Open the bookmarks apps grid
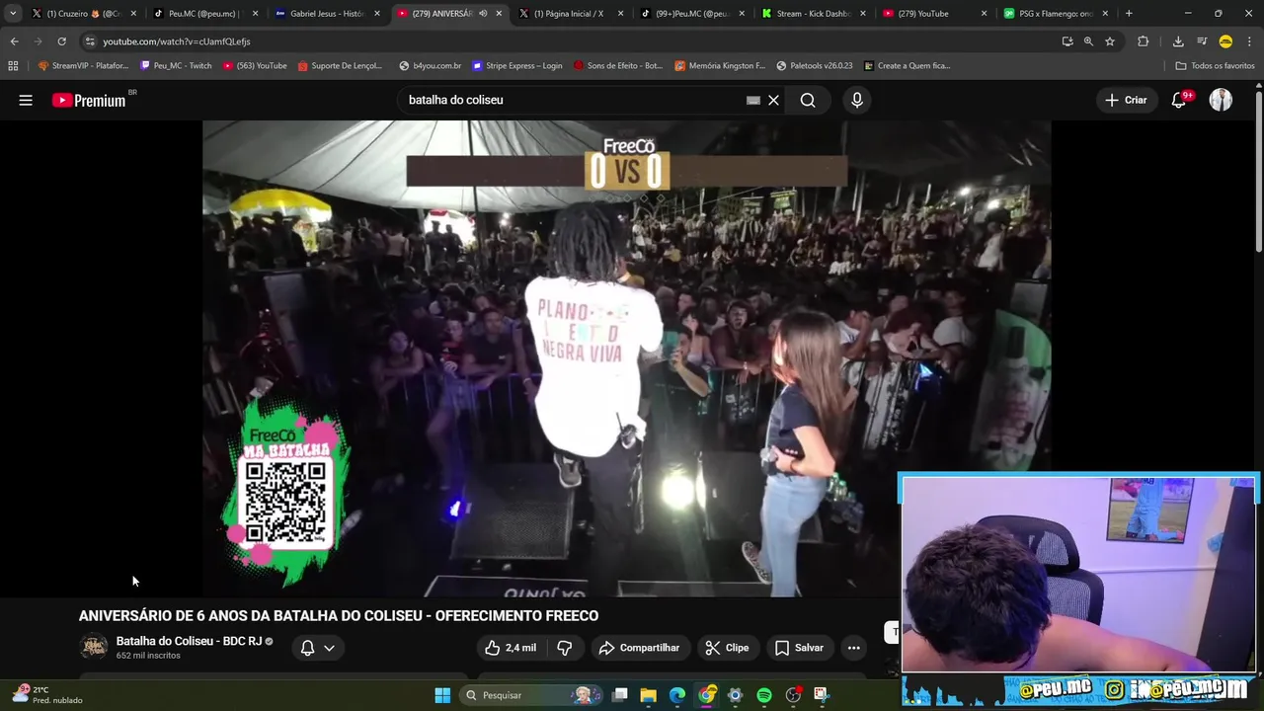1264x711 pixels. point(13,66)
